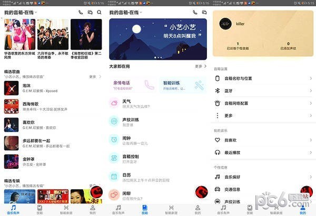The image size is (316, 216).
Task: Open the messages icon on the music screen
Action: 90,13
